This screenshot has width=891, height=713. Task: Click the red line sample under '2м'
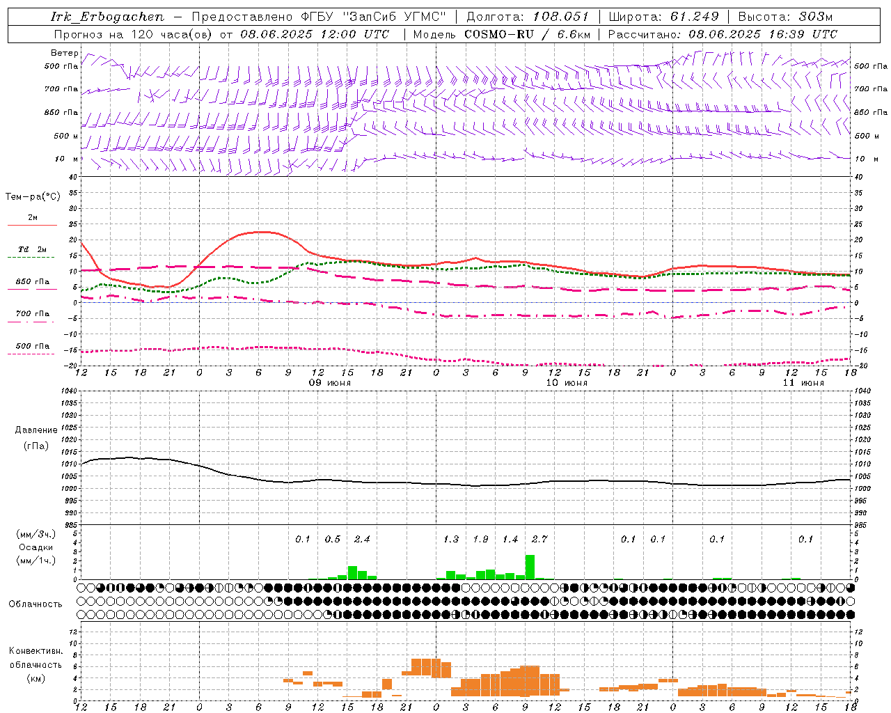coord(32,226)
